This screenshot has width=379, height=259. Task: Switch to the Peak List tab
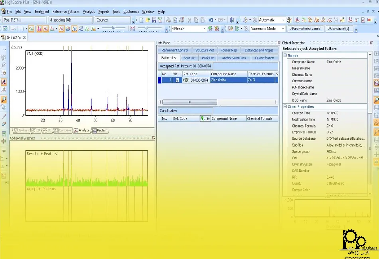point(208,58)
